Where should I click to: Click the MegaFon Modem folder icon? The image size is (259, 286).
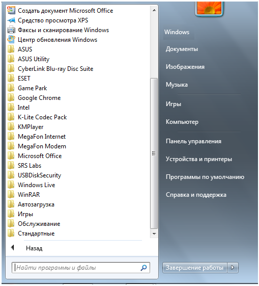coord(11,146)
